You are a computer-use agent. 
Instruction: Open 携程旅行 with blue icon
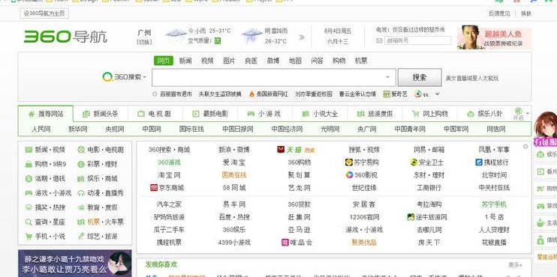pos(478,162)
